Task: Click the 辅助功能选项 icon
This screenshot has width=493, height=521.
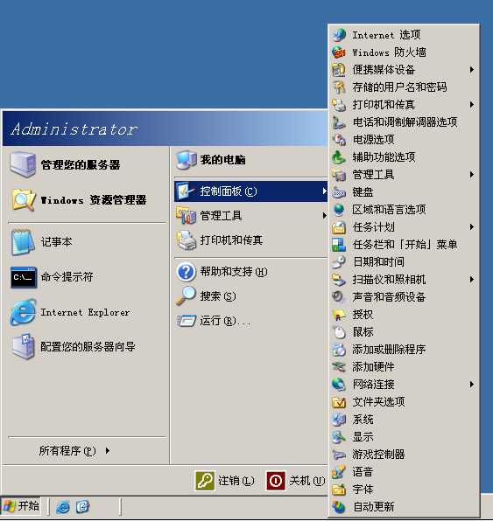Action: pyautogui.click(x=339, y=156)
